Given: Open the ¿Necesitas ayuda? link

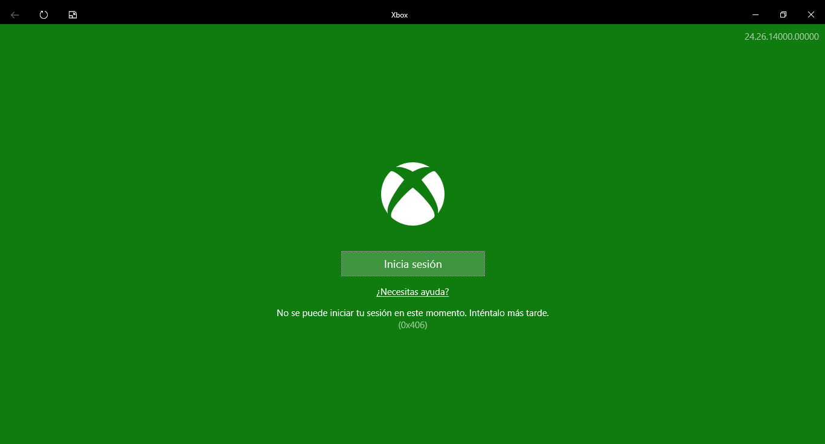Looking at the screenshot, I should pos(412,292).
